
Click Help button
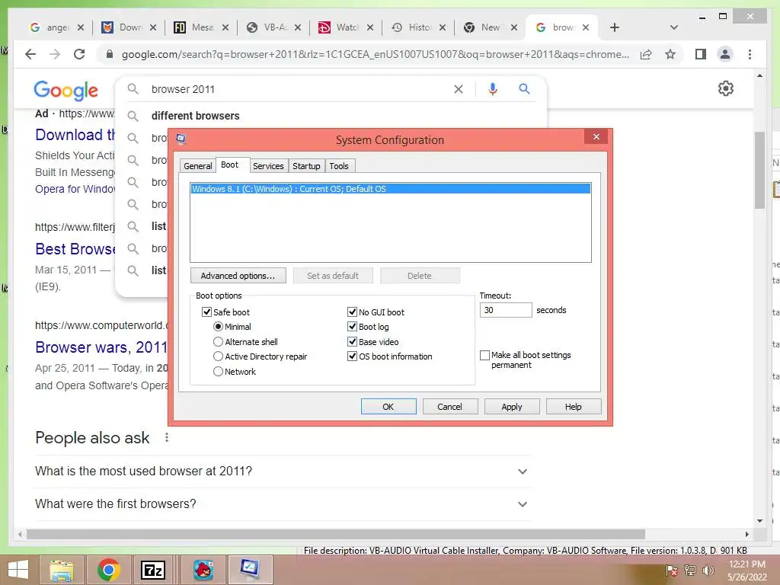[x=573, y=407]
